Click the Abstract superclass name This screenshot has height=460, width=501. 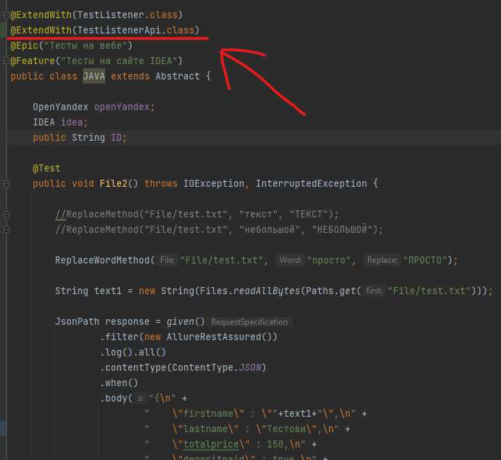(x=178, y=77)
